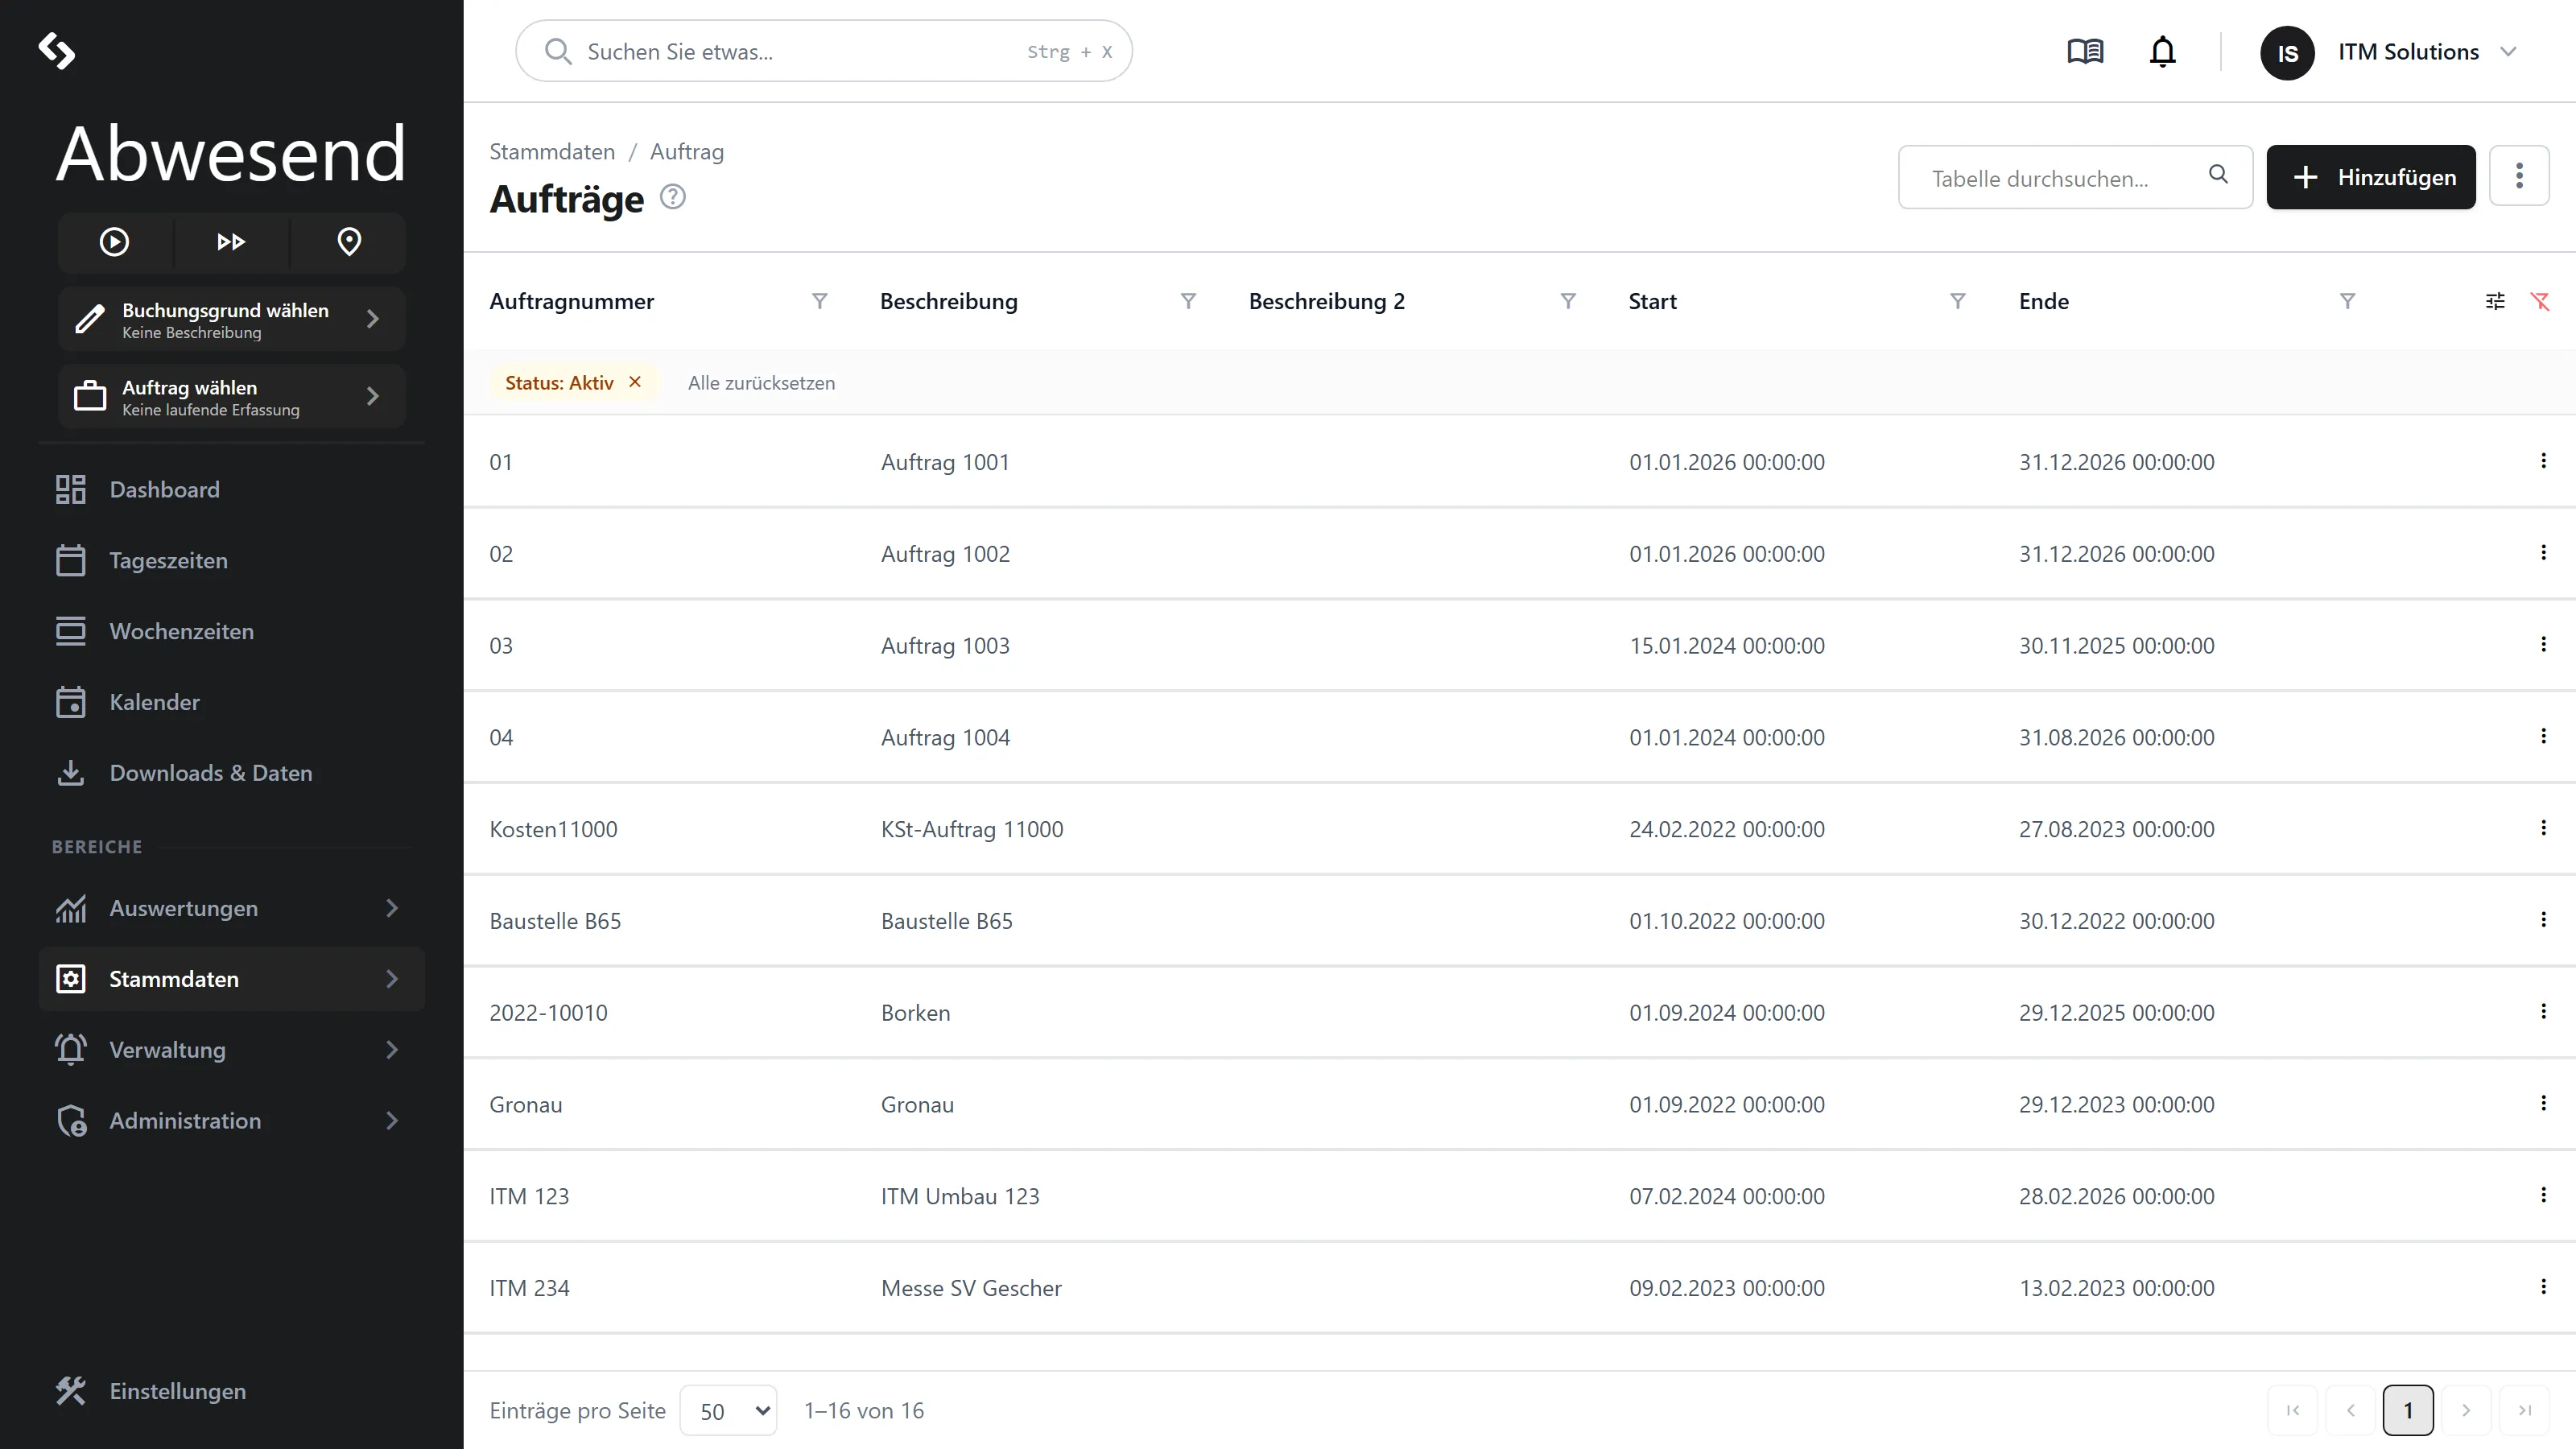This screenshot has height=1449, width=2576.
Task: Clear all filters with the red filter icon
Action: [2540, 301]
